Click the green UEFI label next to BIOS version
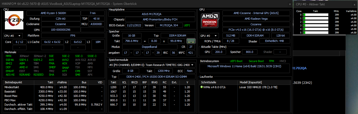This screenshot has height=114, width=358. click(187, 25)
